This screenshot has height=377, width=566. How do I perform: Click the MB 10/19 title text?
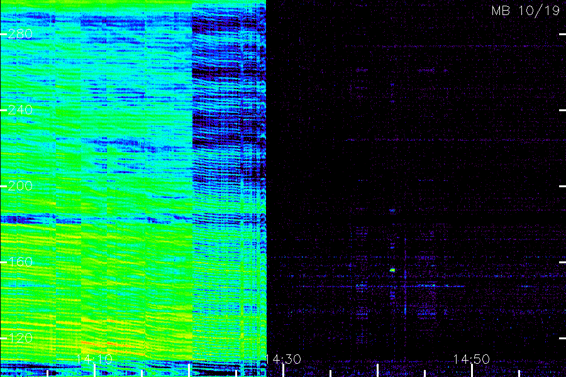526,11
